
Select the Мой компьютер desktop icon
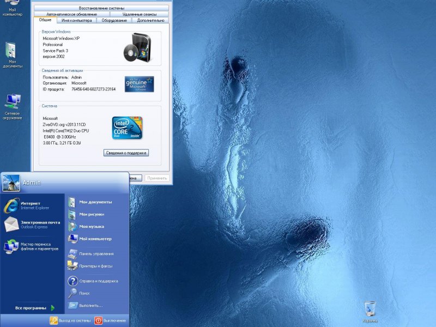(x=12, y=8)
